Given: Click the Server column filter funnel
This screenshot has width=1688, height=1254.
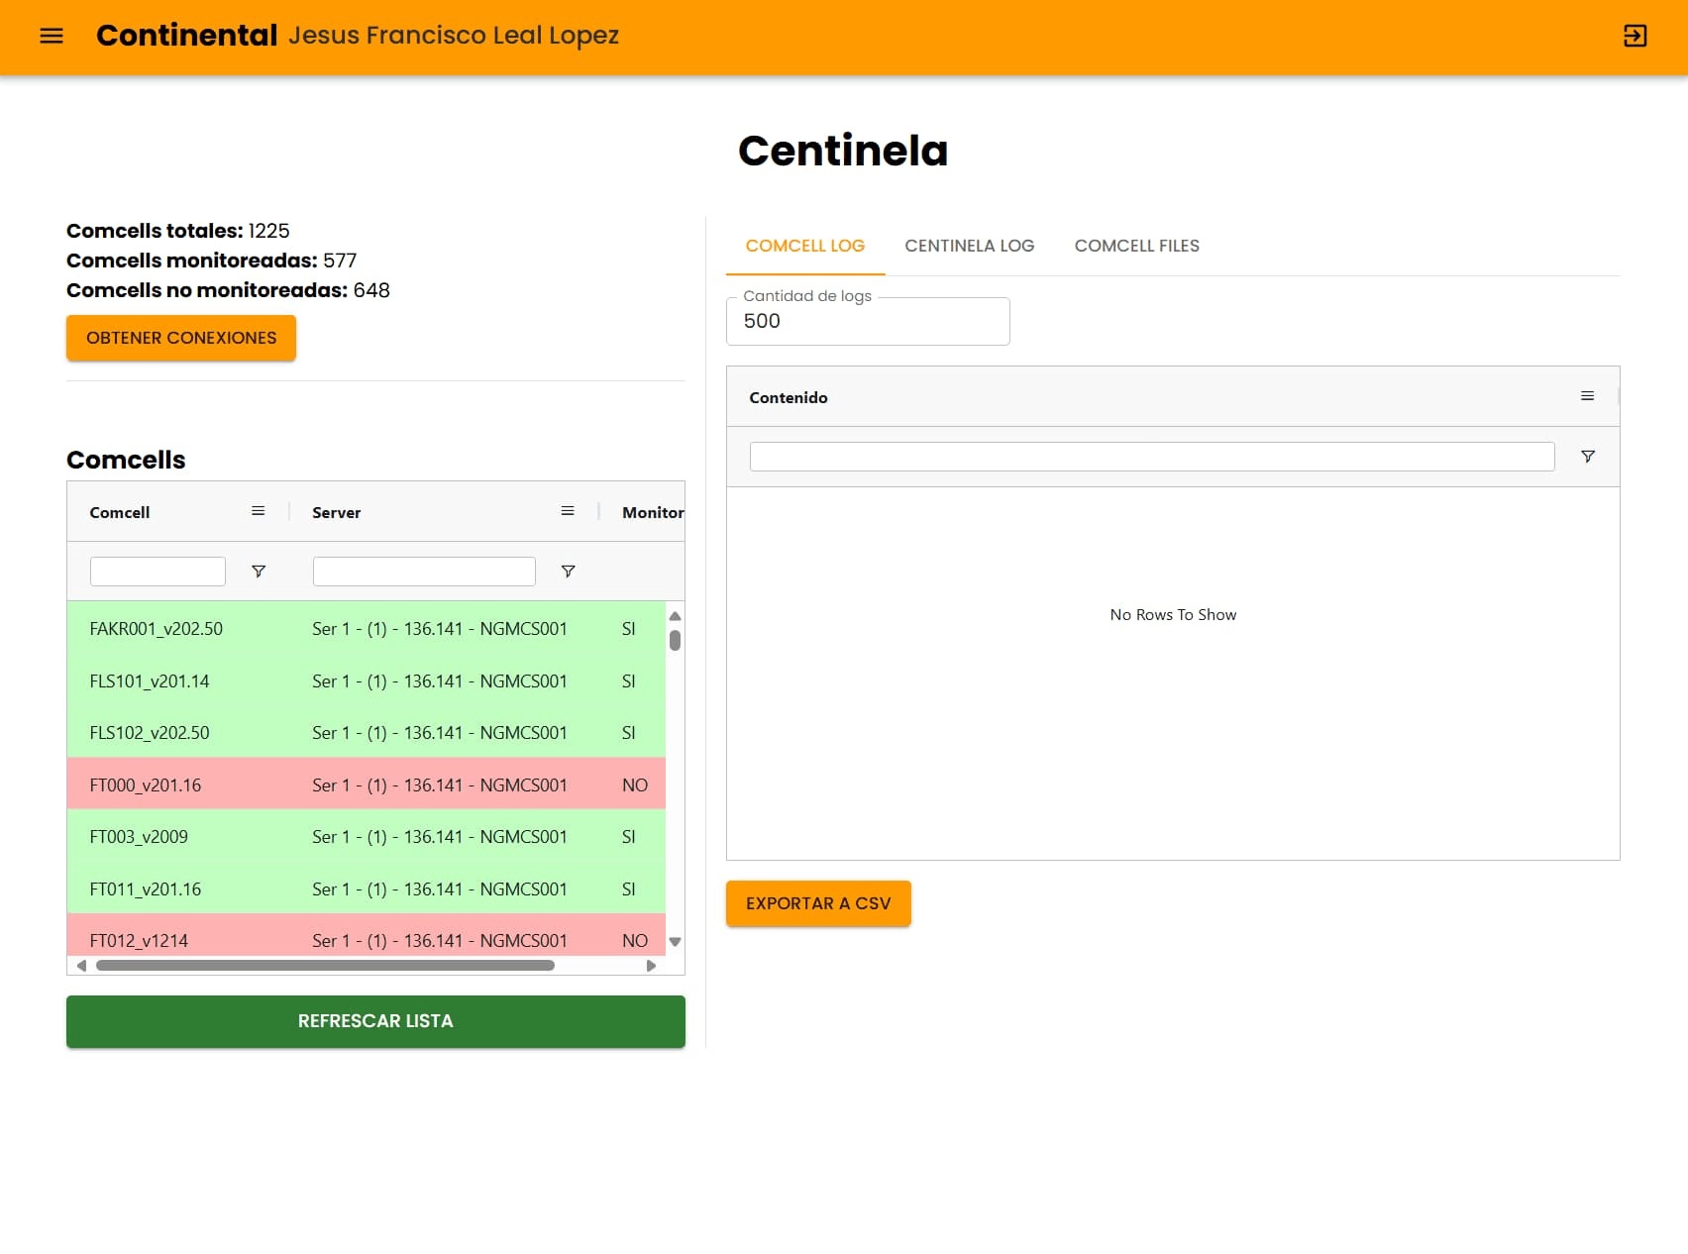Looking at the screenshot, I should pos(568,572).
